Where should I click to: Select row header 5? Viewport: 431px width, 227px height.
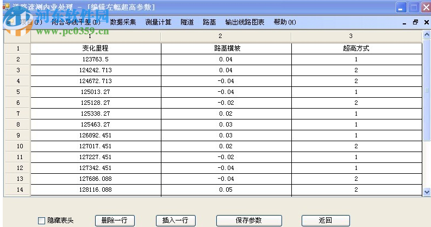tap(17, 92)
